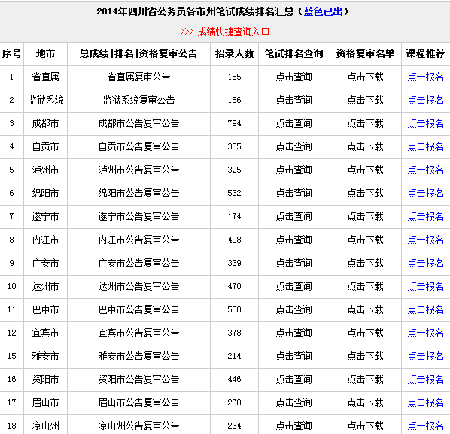Click 点击报名 in the 遂宁市 row
The width and height of the screenshot is (450, 434).
coord(426,216)
